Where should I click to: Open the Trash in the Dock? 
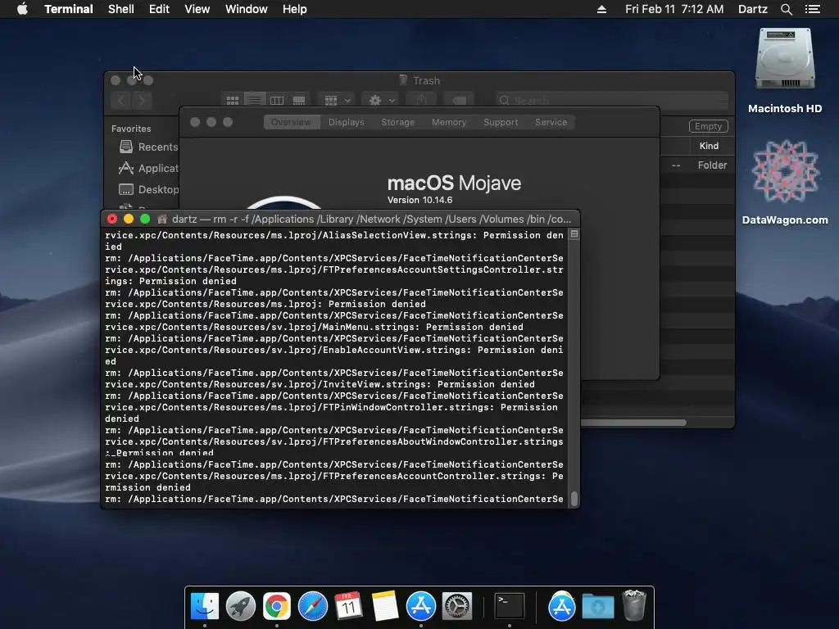click(634, 605)
